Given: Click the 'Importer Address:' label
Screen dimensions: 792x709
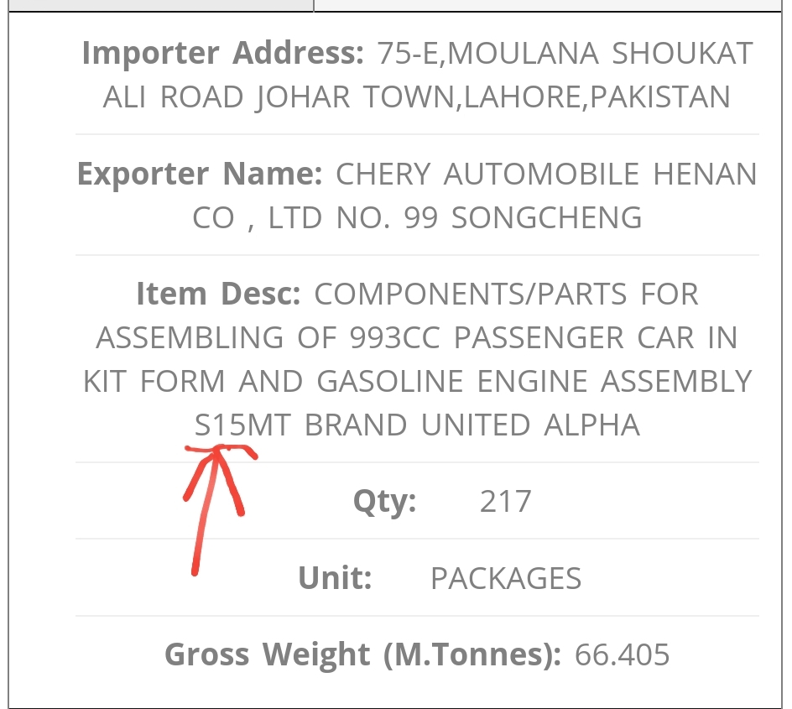Looking at the screenshot, I should coord(223,53).
